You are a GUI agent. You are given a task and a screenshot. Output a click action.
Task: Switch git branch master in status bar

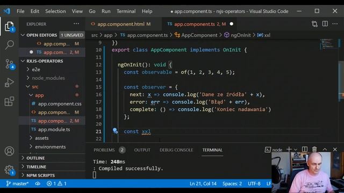[17, 183]
